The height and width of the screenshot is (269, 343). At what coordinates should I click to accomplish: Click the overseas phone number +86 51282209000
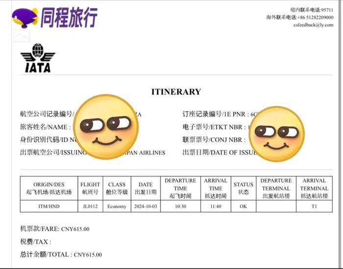click(x=316, y=17)
